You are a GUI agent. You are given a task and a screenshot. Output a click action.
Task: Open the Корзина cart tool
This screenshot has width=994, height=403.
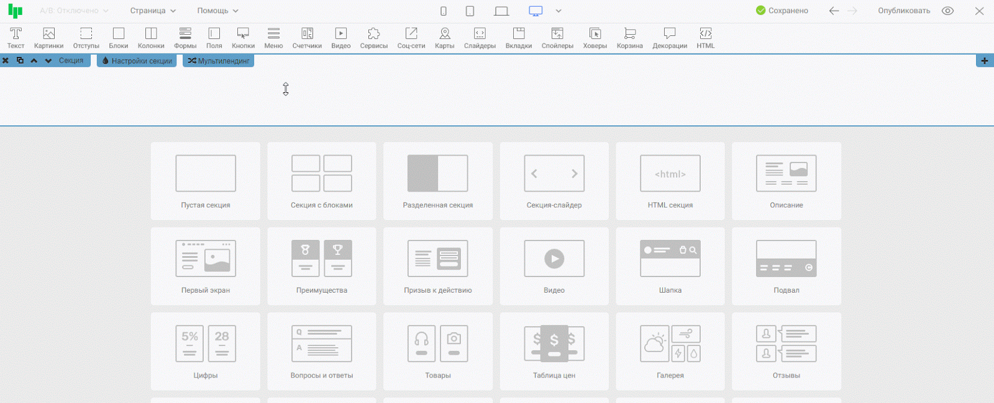[x=629, y=37]
